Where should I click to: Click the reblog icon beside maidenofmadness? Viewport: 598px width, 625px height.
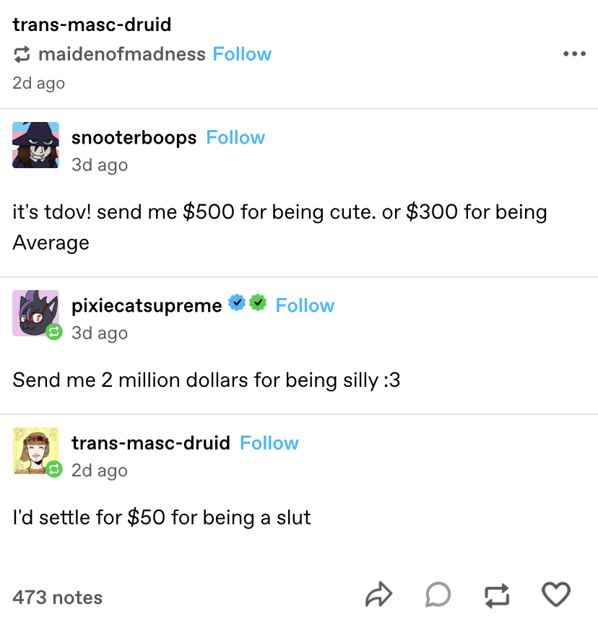tap(22, 54)
